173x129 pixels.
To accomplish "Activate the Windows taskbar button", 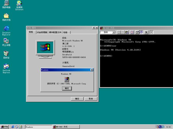I will tap(39, 127).
